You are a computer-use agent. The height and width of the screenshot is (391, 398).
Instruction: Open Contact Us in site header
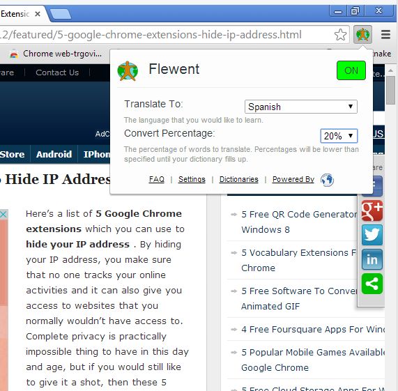tap(57, 72)
